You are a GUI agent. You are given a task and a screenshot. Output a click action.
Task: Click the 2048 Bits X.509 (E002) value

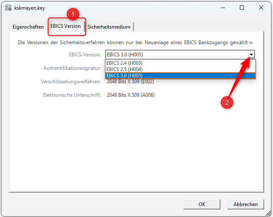click(130, 82)
